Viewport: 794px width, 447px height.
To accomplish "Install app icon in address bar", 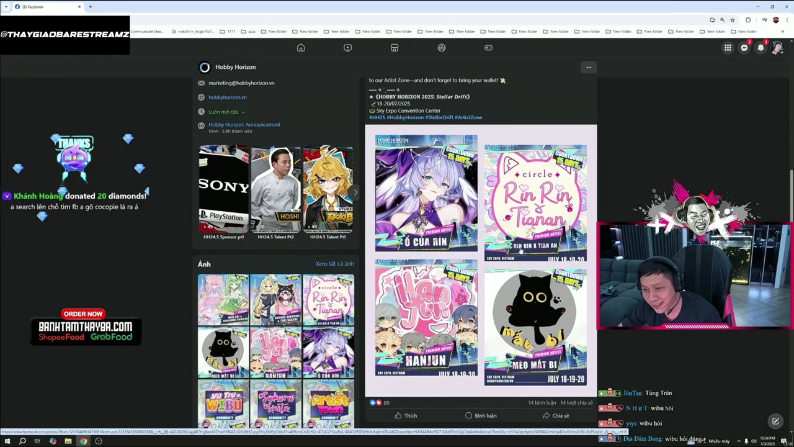I will [712, 20].
